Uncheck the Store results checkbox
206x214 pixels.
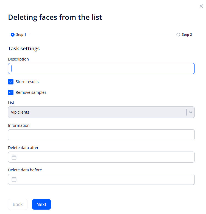11,82
